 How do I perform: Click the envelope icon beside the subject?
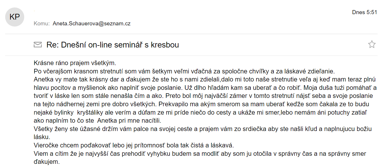click(38, 45)
